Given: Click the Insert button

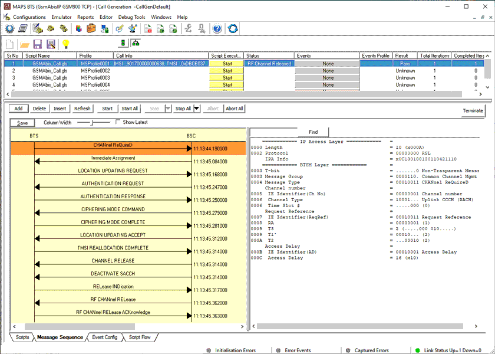Looking at the screenshot, I should click(x=60, y=109).
